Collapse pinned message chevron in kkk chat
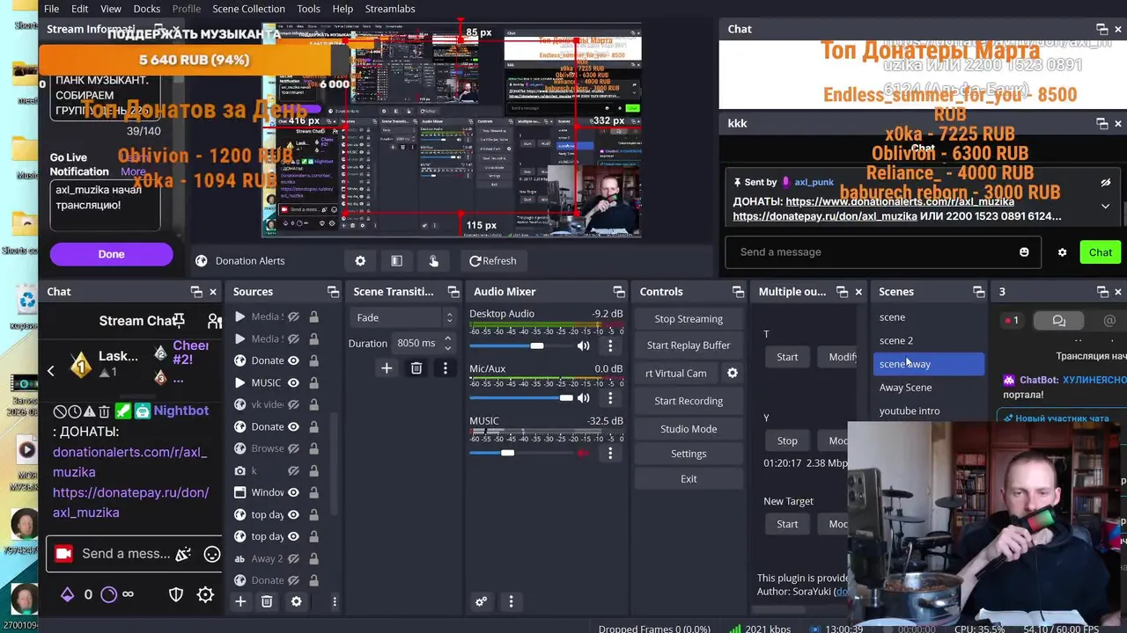Image resolution: width=1127 pixels, height=633 pixels. (x=1105, y=206)
